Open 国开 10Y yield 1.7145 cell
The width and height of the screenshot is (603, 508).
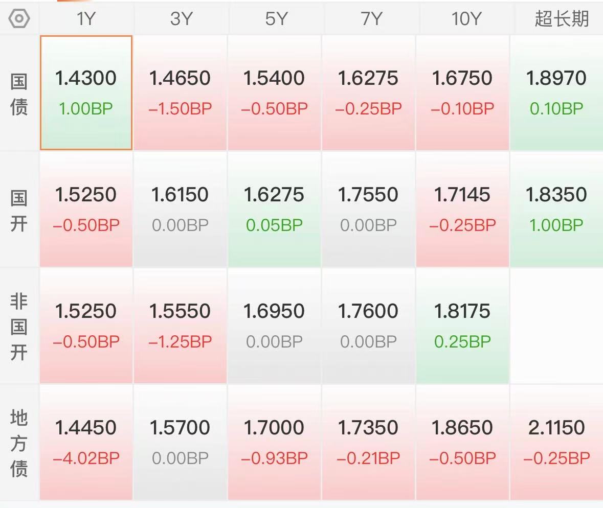pos(463,209)
